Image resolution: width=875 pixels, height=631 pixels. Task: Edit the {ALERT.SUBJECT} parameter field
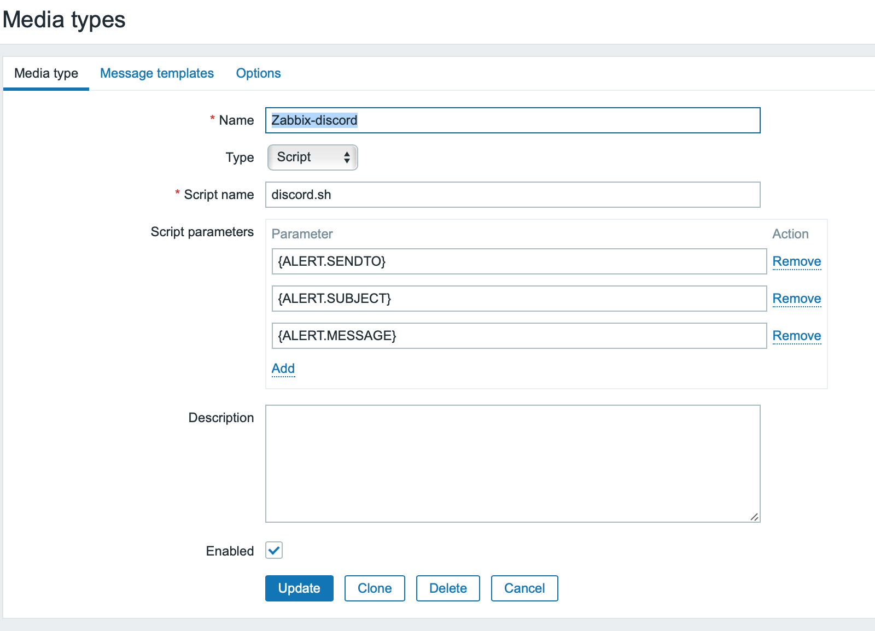[x=518, y=299]
